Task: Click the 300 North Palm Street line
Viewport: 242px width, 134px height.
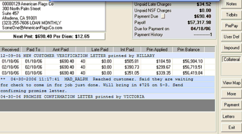Action: 21,8
